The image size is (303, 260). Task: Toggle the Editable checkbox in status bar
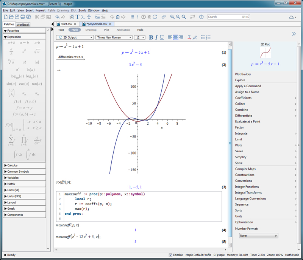(x=170, y=255)
